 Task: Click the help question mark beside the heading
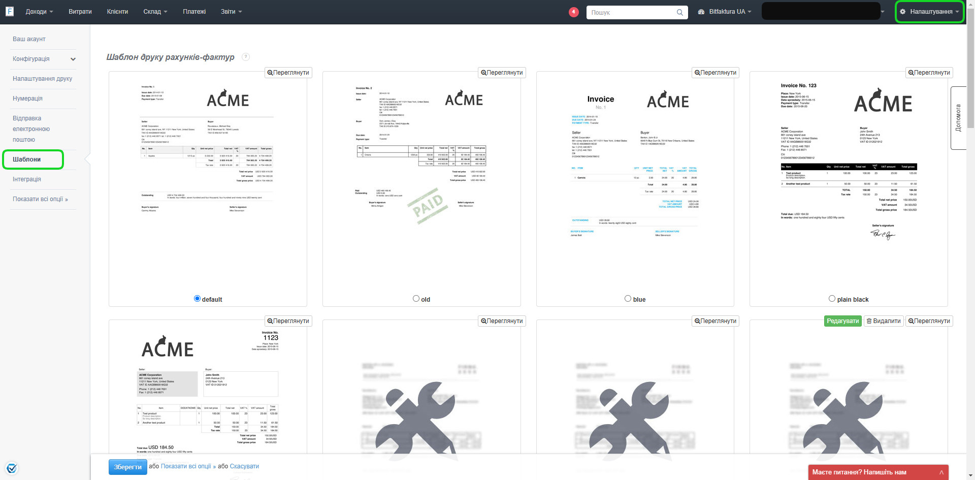pyautogui.click(x=246, y=57)
